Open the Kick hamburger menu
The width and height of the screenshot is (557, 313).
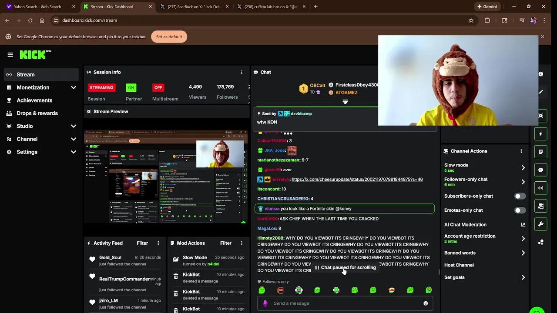coord(10,55)
